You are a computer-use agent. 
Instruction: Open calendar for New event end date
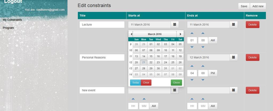pyautogui.click(x=234, y=90)
